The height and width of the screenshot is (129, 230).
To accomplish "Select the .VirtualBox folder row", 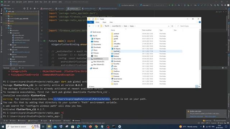I will coord(146,44).
